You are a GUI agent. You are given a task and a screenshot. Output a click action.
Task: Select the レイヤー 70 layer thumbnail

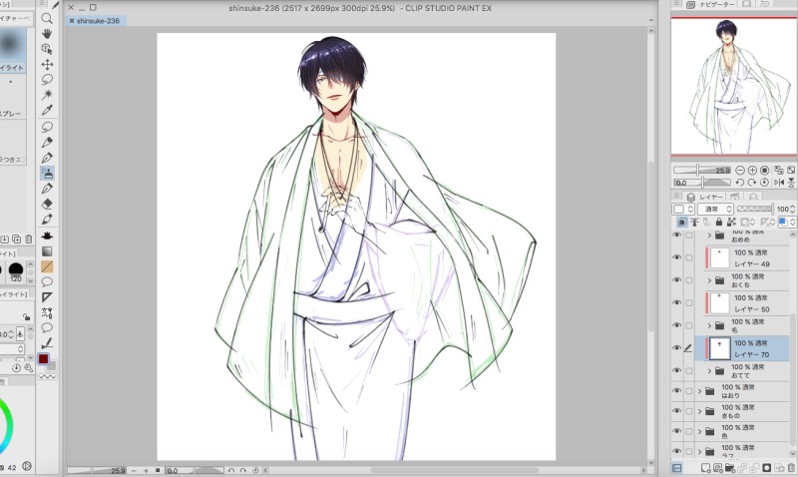719,348
